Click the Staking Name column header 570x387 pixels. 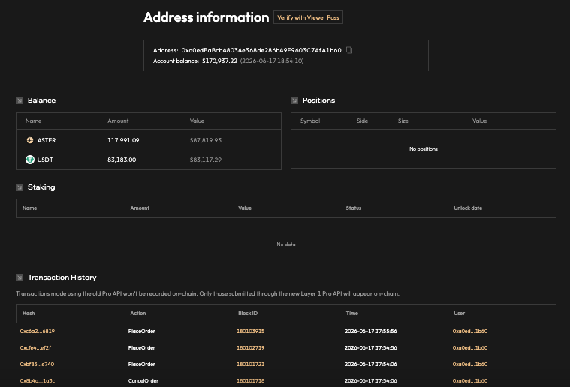pos(29,208)
